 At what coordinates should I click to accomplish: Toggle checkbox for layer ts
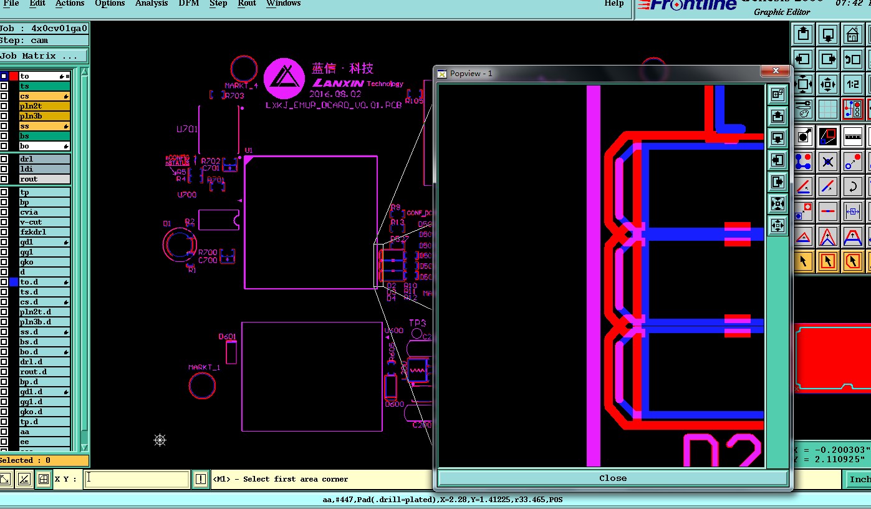(4, 86)
